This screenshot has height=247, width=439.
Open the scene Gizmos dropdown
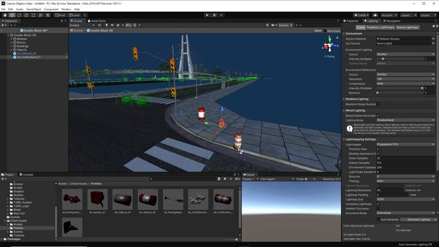[285, 25]
